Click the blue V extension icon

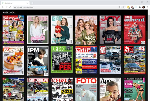tap(136, 7)
